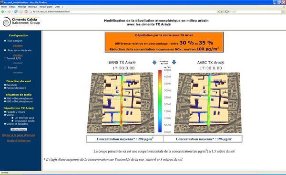Go back with the green Back arrow
Image resolution: width=286 pixels, height=175 pixels.
[x=3, y=11]
